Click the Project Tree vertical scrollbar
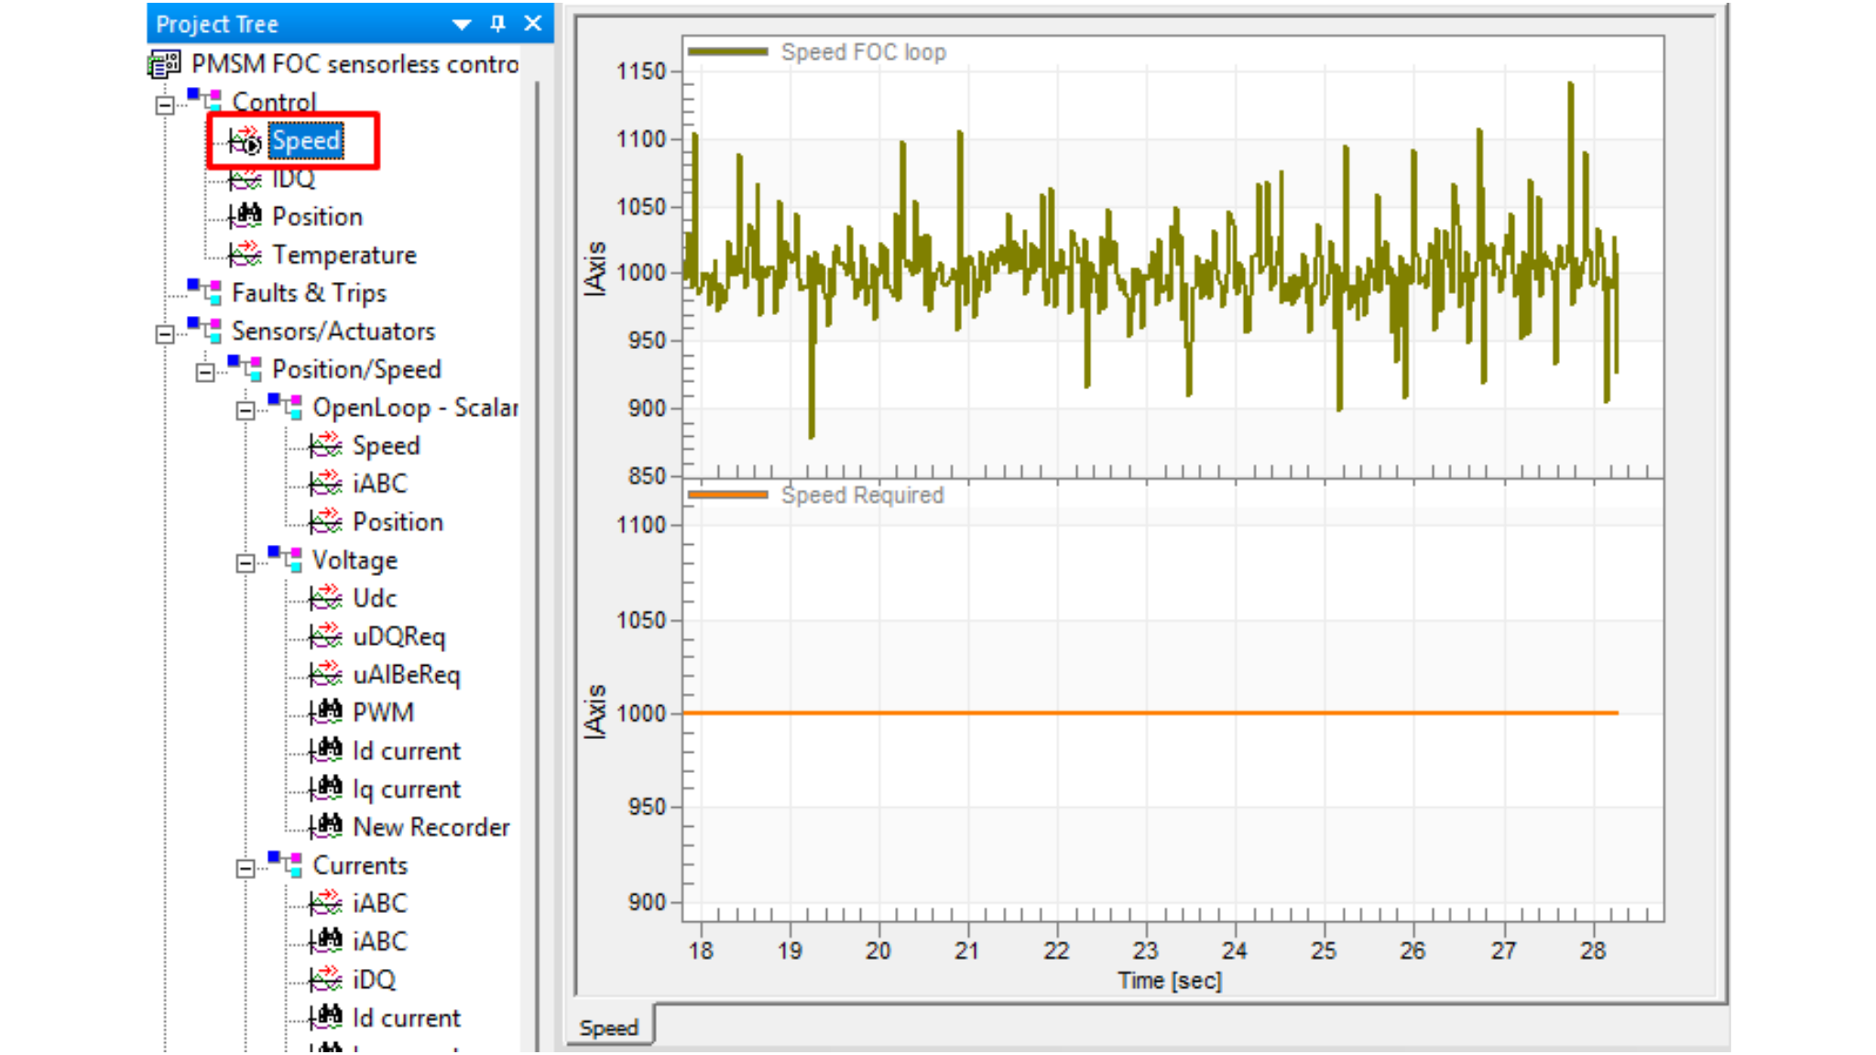Screen dimensions: 1876x1055 537,568
